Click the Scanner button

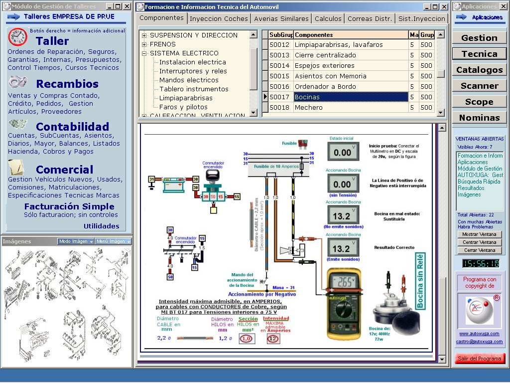[x=479, y=86]
